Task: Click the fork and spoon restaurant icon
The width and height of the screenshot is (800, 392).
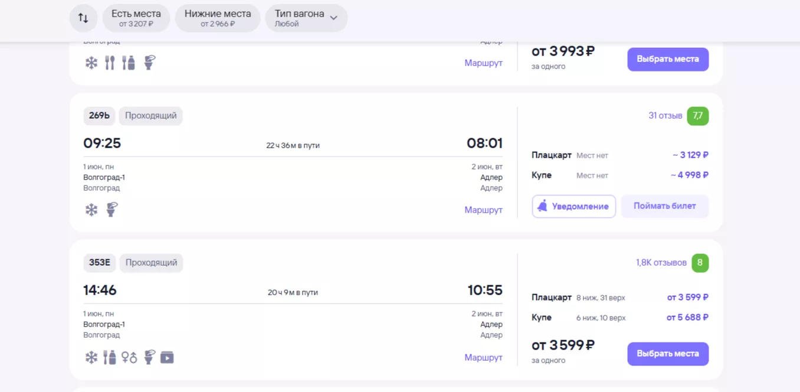Action: coord(110,63)
